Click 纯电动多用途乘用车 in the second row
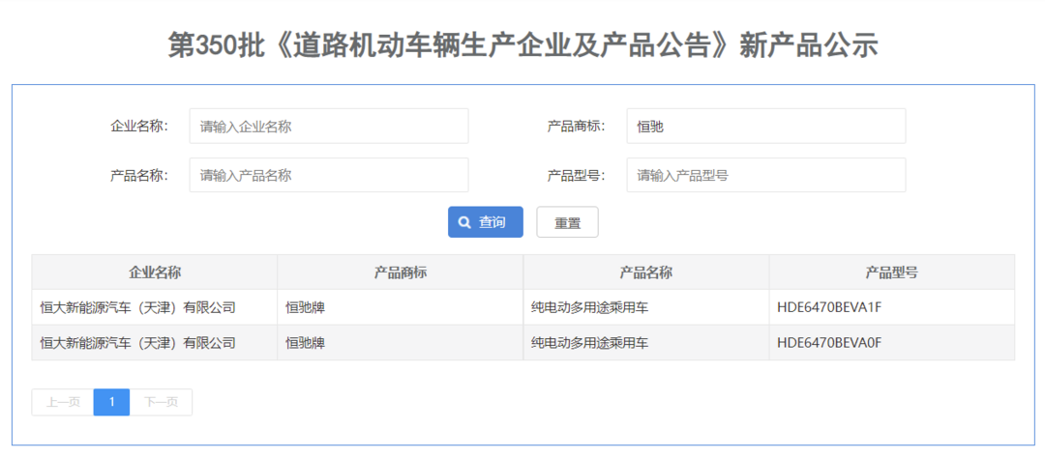The image size is (1045, 458). tap(589, 342)
